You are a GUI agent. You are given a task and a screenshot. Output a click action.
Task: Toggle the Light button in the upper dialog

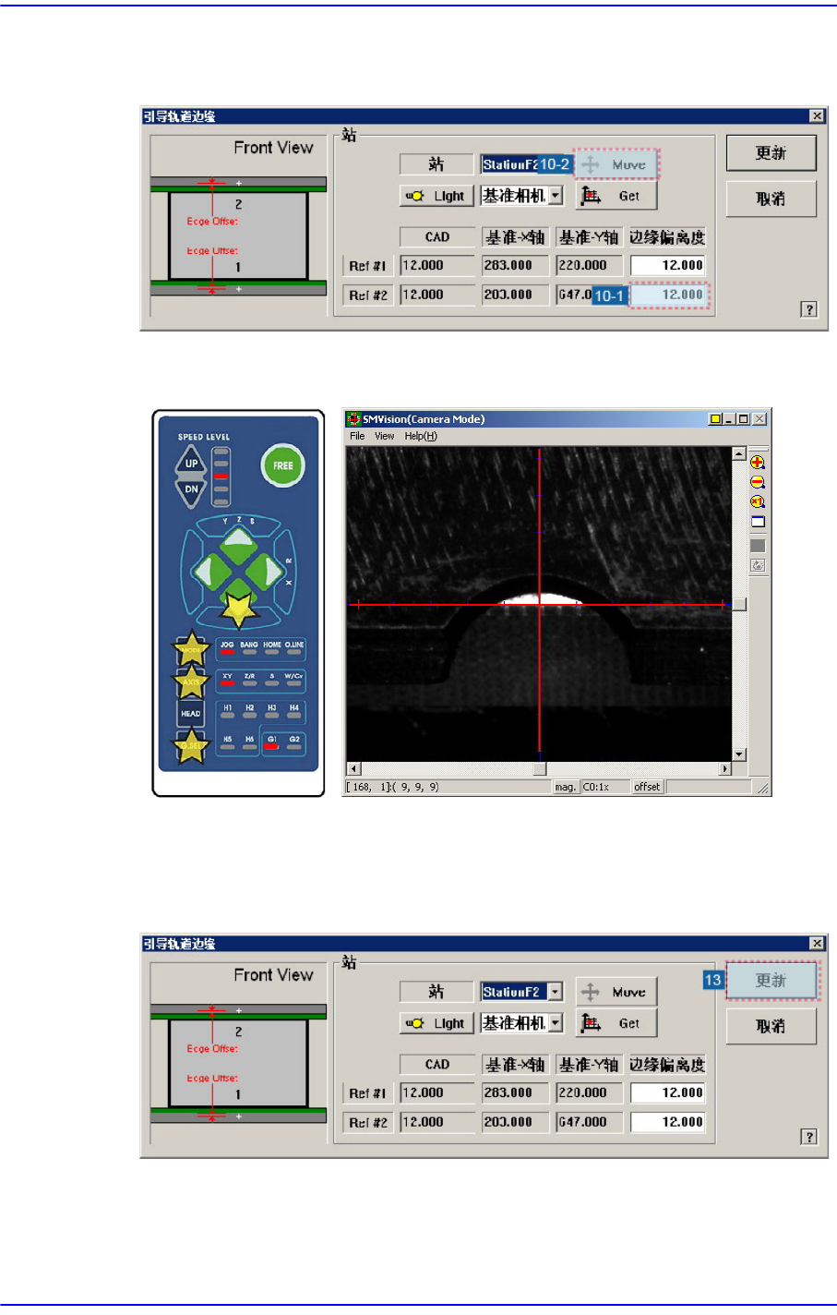click(x=437, y=196)
